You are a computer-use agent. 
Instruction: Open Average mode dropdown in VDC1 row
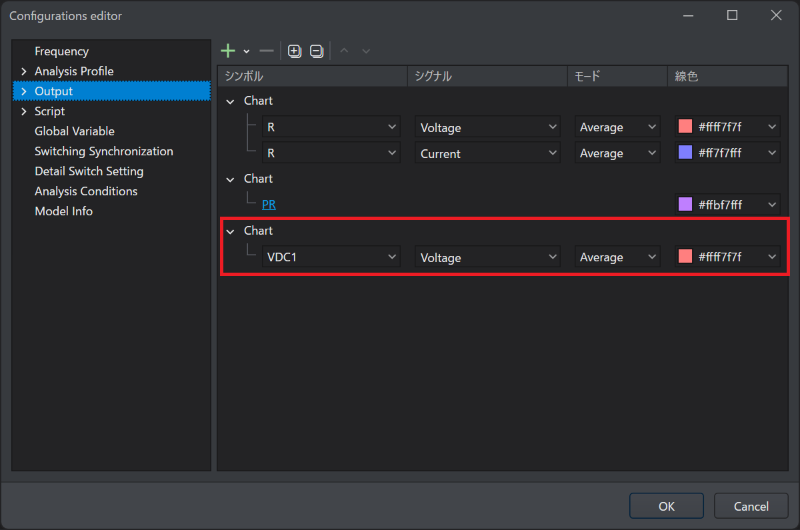(617, 257)
